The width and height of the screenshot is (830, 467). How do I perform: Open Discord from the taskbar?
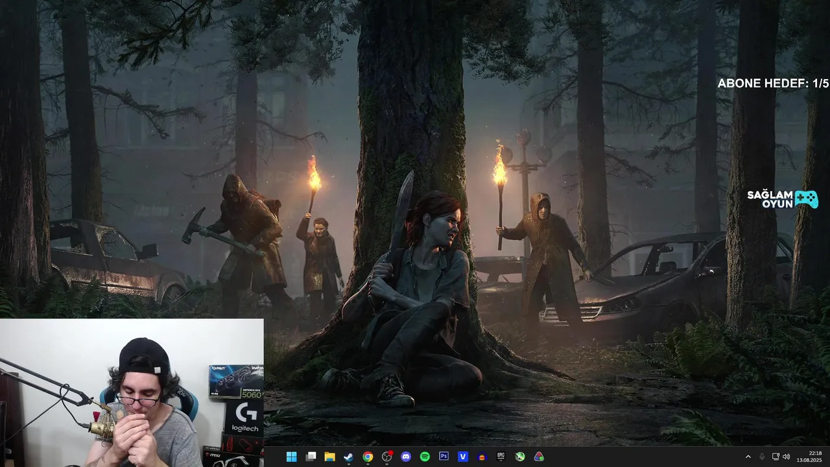[x=406, y=457]
